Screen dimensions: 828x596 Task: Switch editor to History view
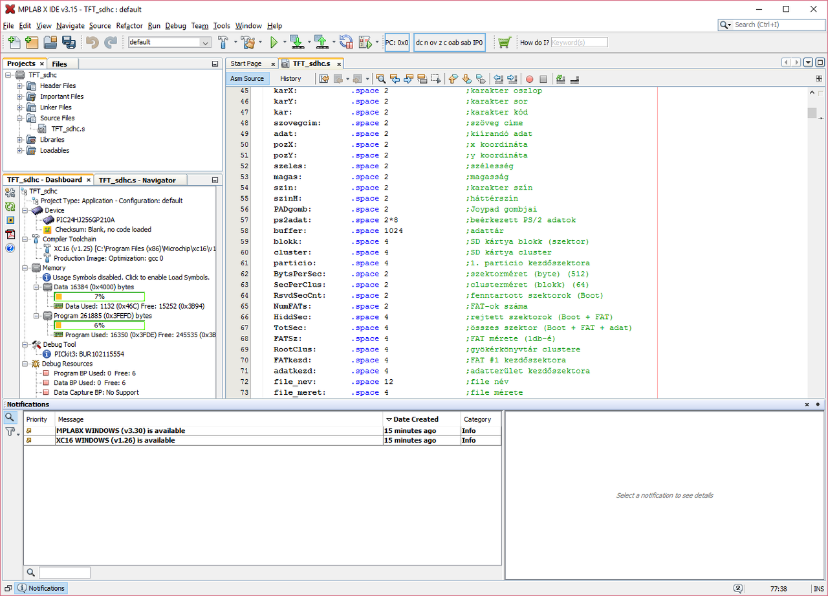tap(290, 78)
